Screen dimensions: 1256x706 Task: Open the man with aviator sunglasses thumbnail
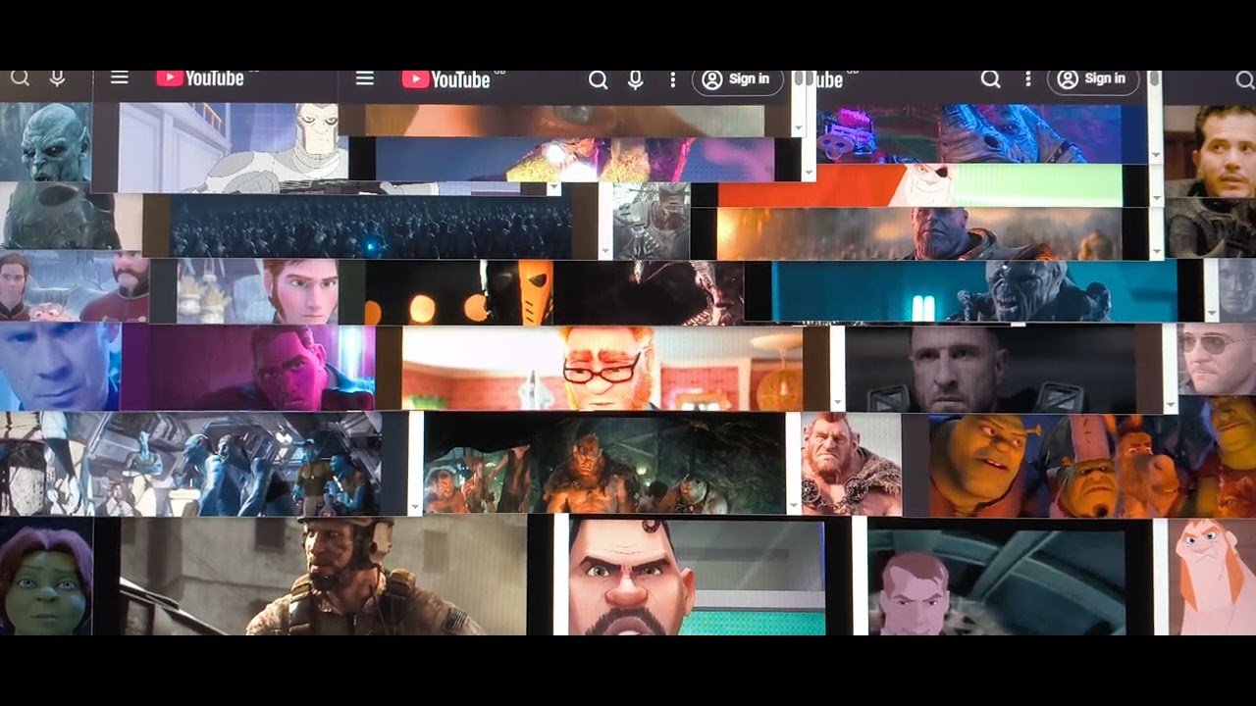click(1217, 358)
